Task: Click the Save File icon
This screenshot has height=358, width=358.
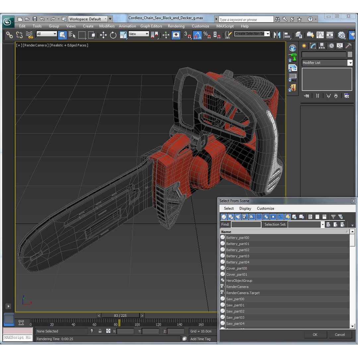Action: (x=35, y=19)
